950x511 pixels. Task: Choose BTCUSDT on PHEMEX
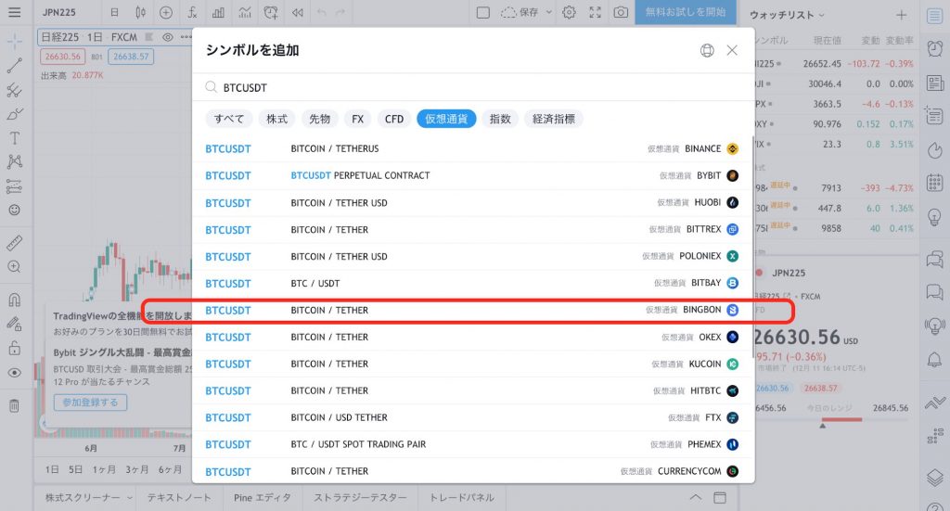point(472,444)
